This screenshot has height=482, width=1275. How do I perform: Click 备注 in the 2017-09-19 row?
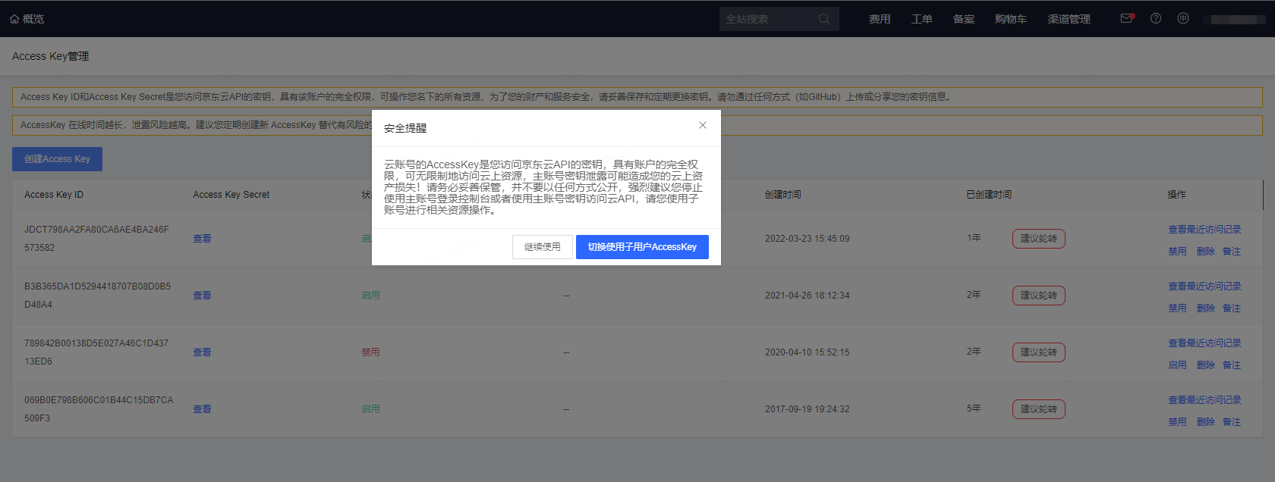point(1232,422)
